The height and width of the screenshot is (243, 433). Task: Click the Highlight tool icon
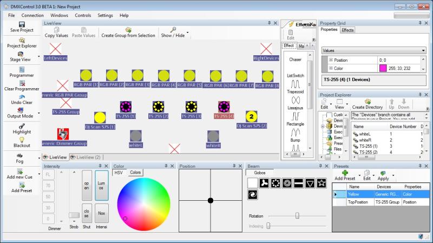(x=22, y=126)
